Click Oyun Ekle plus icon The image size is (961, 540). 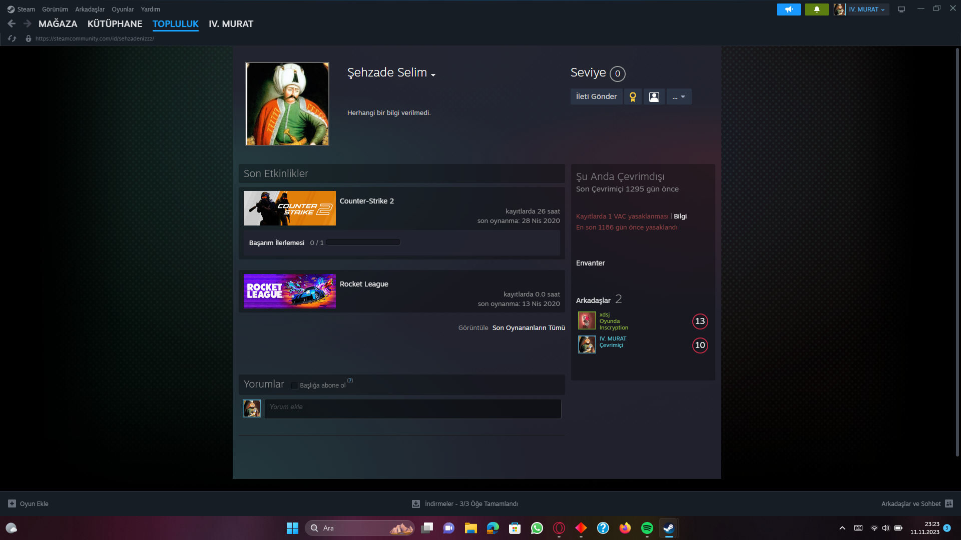coord(12,503)
